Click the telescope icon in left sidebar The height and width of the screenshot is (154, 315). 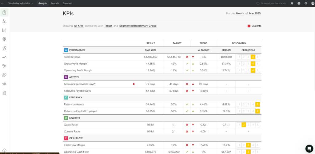pos(4,66)
